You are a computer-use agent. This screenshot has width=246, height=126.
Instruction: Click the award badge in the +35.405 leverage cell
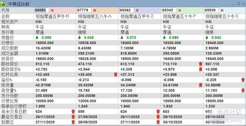[116, 74]
